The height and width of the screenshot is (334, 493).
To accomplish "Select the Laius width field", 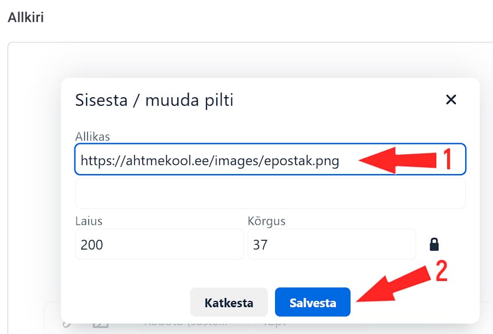I will click(x=159, y=244).
